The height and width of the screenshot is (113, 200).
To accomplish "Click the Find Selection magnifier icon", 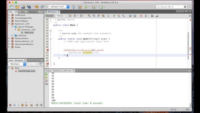I will tap(89, 16).
